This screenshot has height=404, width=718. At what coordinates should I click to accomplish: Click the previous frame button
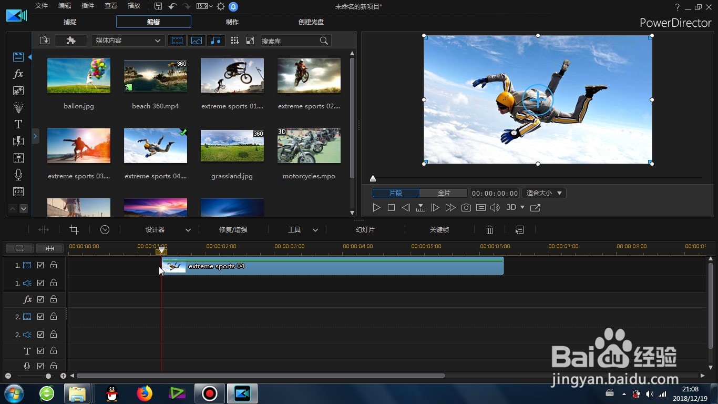point(406,208)
